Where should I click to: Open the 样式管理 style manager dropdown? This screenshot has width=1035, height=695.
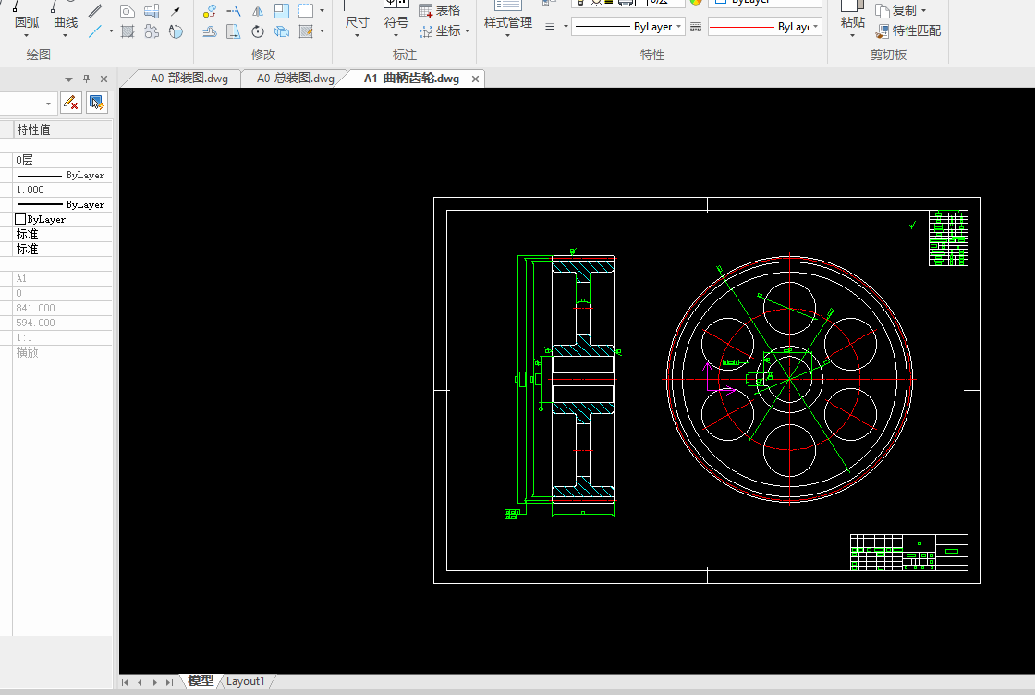(x=507, y=36)
